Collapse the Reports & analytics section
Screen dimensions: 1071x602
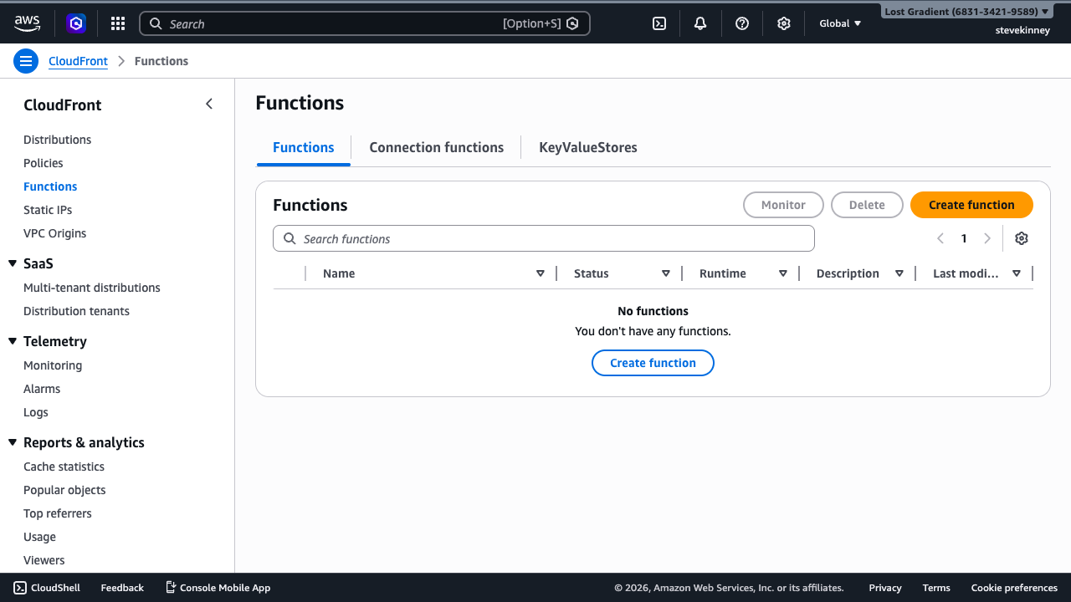coord(13,442)
